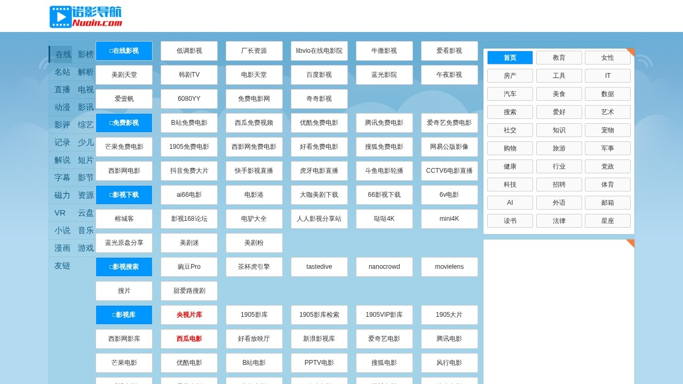The width and height of the screenshot is (683, 384).
Task: Click the 在线影视 section header
Action: [x=124, y=51]
